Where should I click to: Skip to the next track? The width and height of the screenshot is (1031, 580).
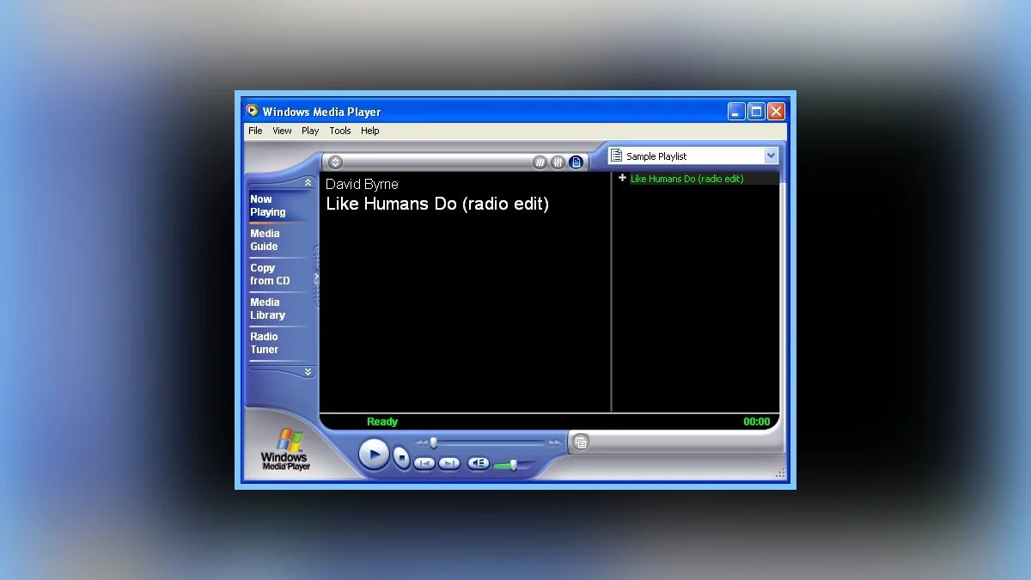(449, 463)
